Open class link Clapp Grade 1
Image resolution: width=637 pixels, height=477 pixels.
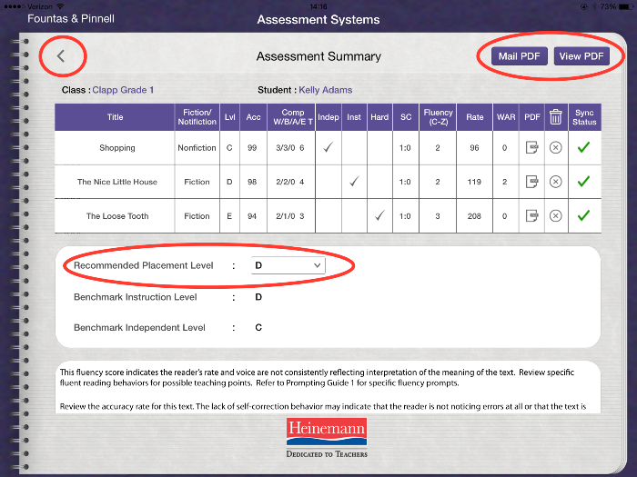(123, 90)
